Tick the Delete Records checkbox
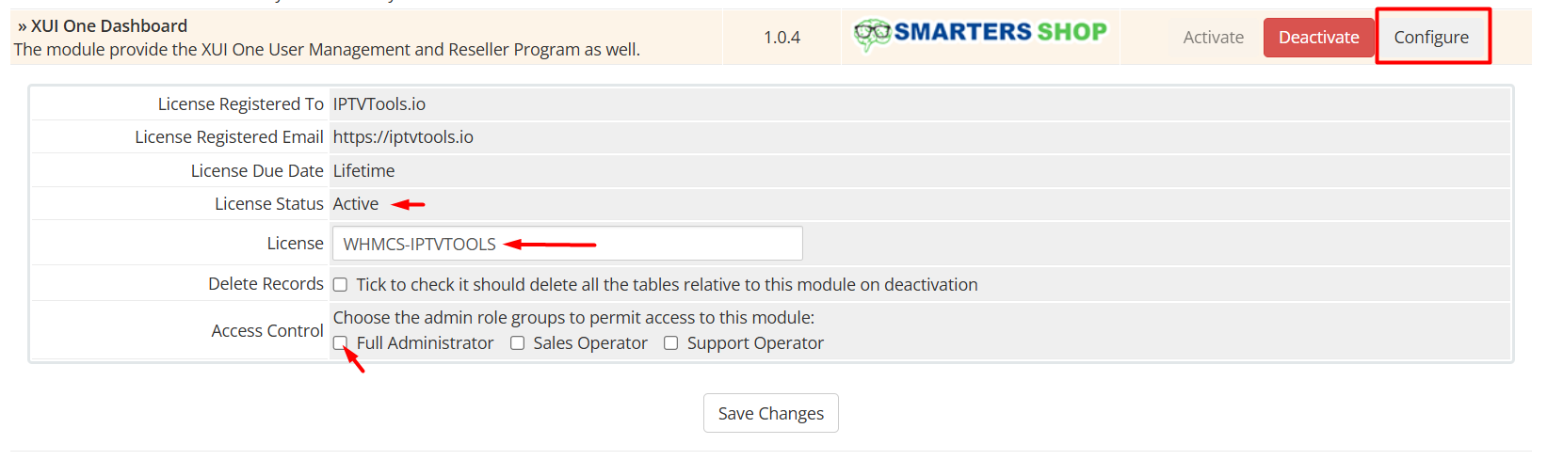Screen dimensions: 1547x460 (x=340, y=285)
